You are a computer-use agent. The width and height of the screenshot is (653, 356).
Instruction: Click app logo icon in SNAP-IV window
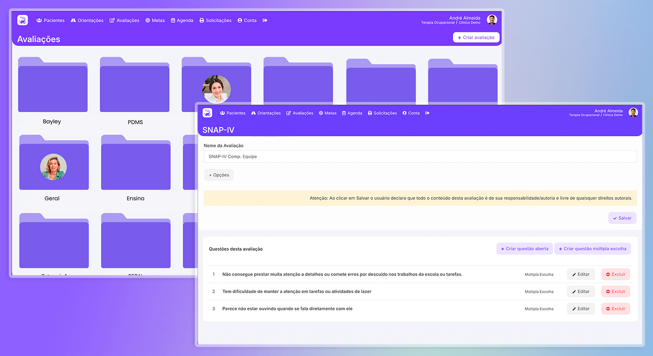pos(207,113)
